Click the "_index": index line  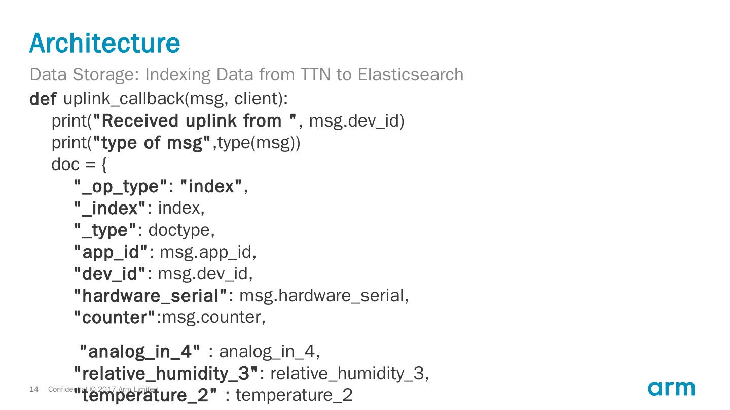pyautogui.click(x=139, y=208)
